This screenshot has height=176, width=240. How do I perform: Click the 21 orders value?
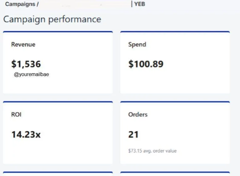click(134, 135)
